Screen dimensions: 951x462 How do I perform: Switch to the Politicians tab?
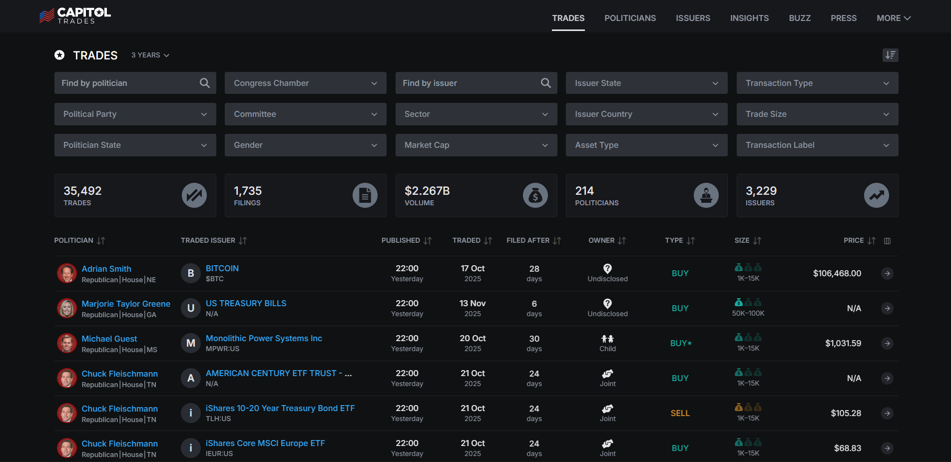[x=630, y=18]
